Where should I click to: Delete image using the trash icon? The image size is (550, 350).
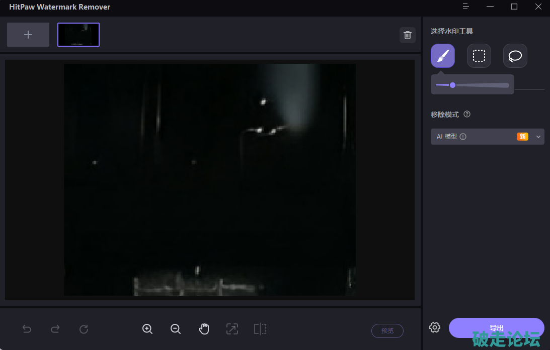pos(408,35)
